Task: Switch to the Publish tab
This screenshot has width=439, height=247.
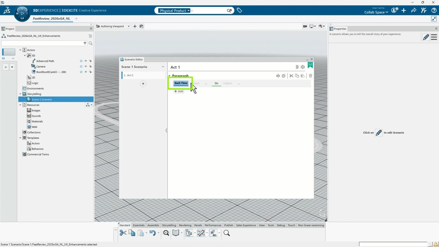Action: pyautogui.click(x=229, y=225)
